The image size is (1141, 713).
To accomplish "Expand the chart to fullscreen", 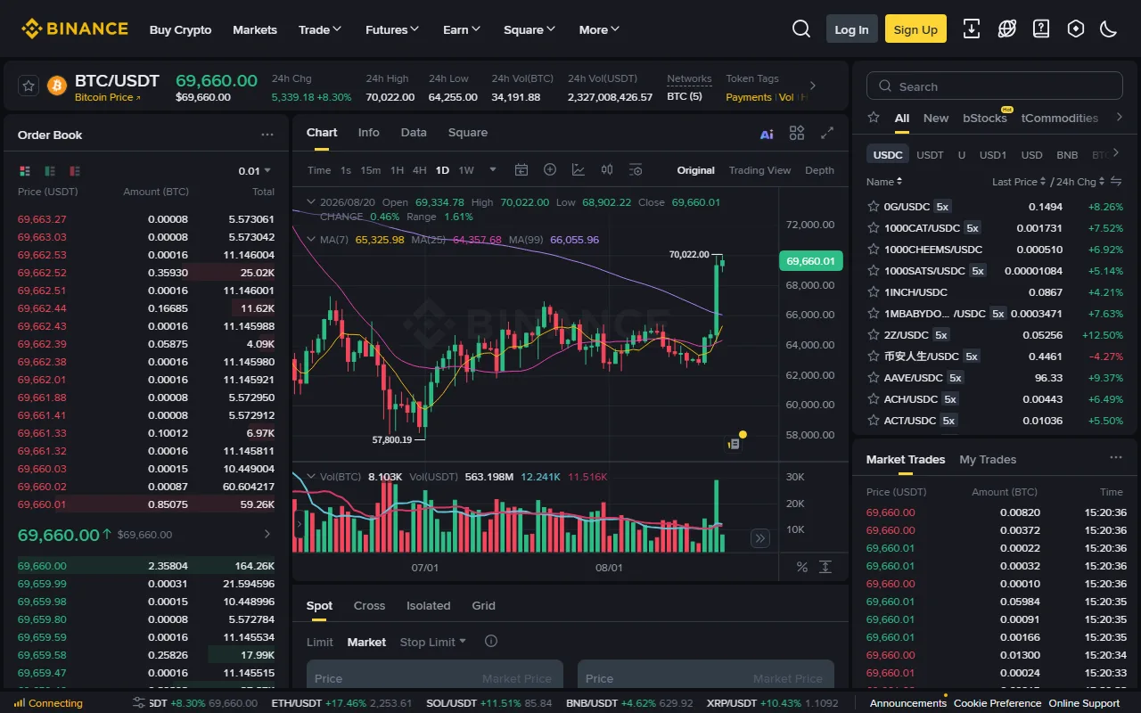I will (827, 133).
